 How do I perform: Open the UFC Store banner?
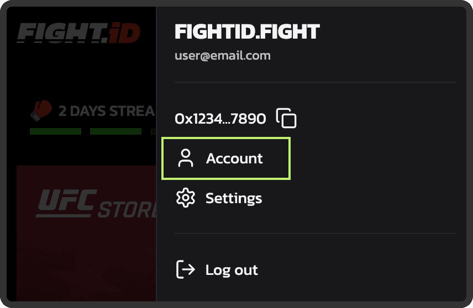(x=86, y=232)
